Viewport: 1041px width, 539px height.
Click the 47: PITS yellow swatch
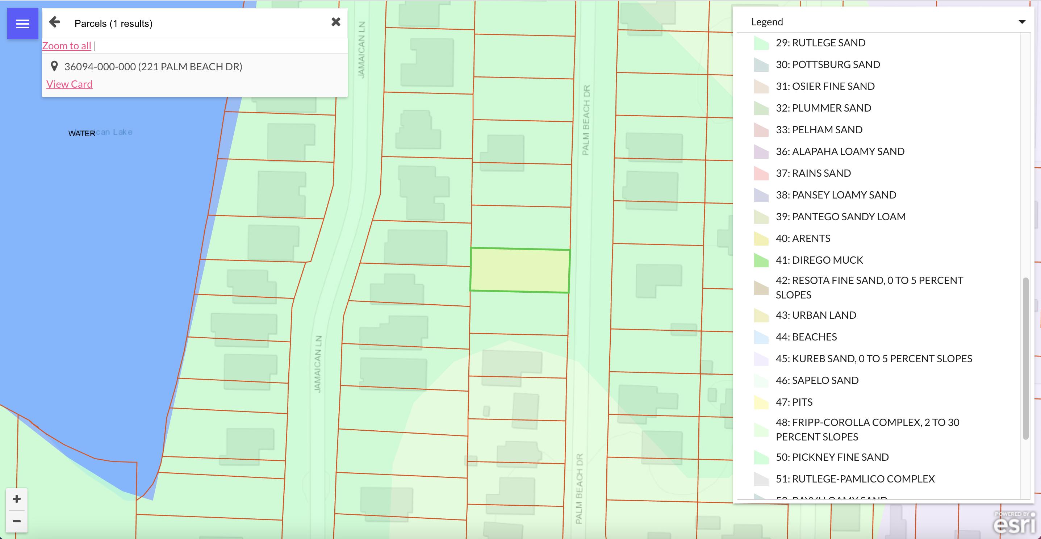pos(761,402)
